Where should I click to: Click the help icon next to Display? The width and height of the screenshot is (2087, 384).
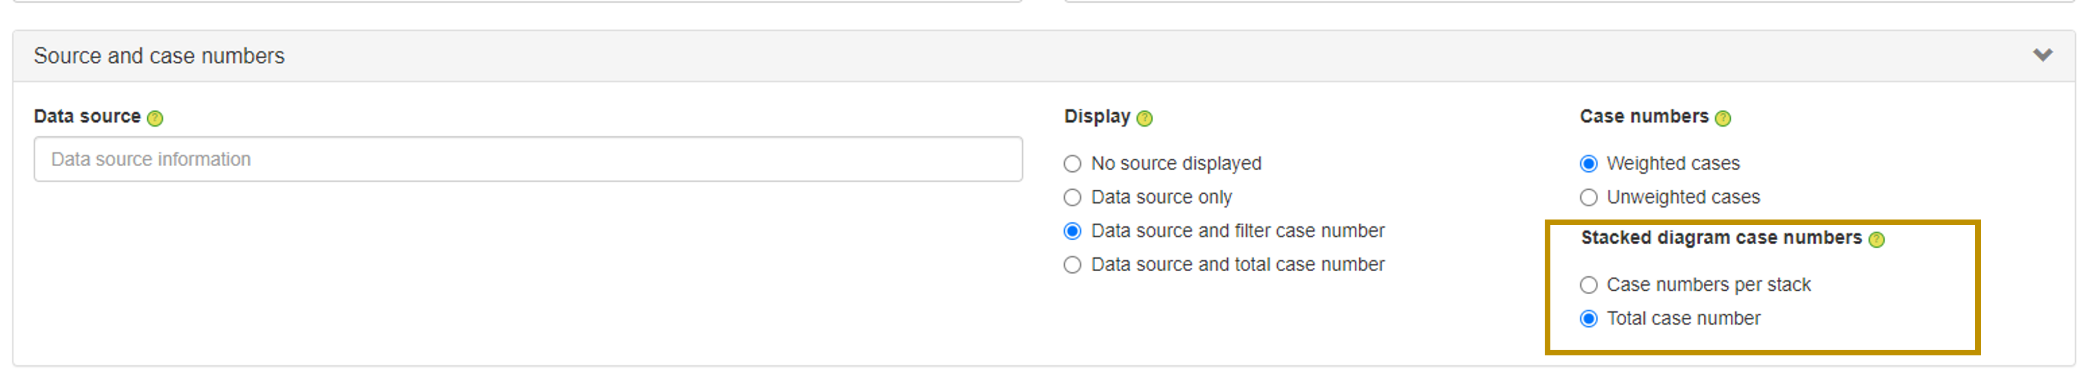point(1144,118)
